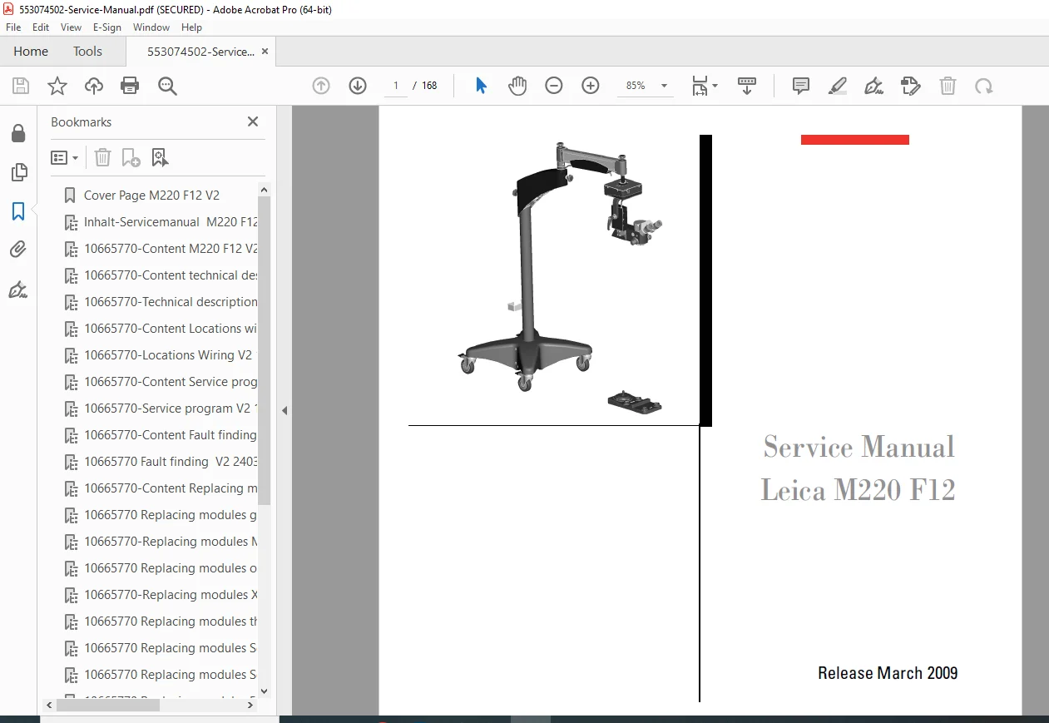
Task: Open the Help menu
Action: click(x=191, y=27)
